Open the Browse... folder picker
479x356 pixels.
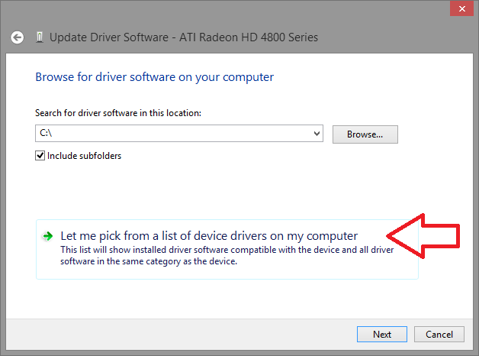[365, 134]
